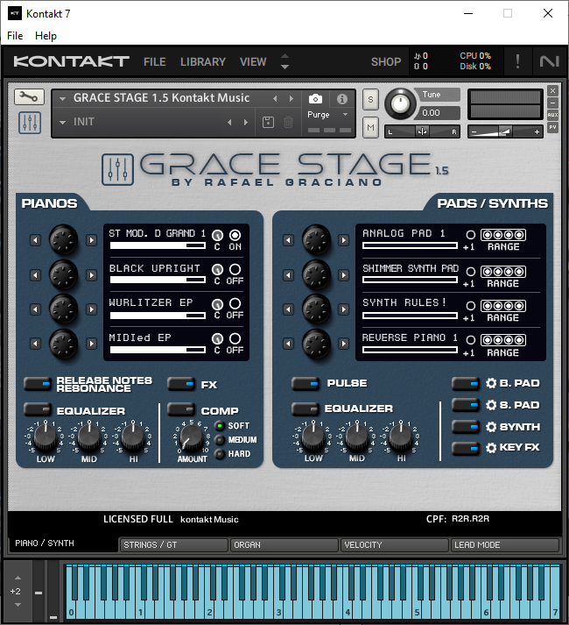The height and width of the screenshot is (625, 569).
Task: Solo instrument with S button
Action: tap(370, 99)
